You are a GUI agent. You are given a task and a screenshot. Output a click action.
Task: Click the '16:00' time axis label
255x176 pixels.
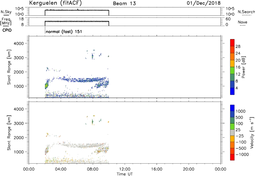click(157, 169)
